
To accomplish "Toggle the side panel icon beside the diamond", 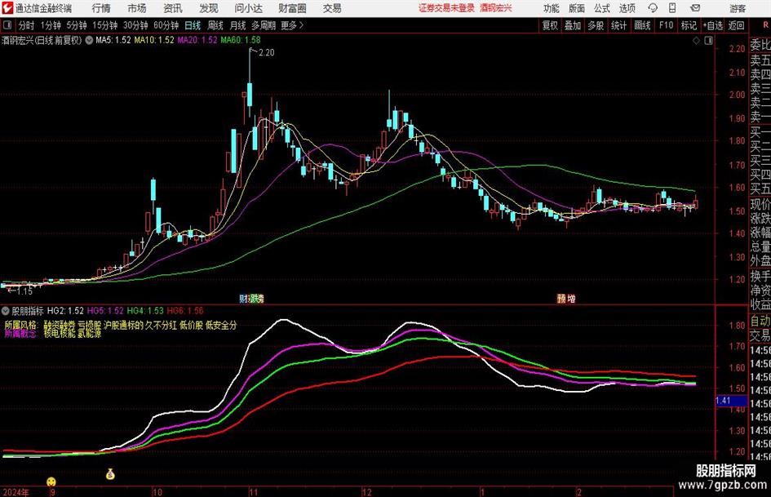I will pyautogui.click(x=708, y=41).
